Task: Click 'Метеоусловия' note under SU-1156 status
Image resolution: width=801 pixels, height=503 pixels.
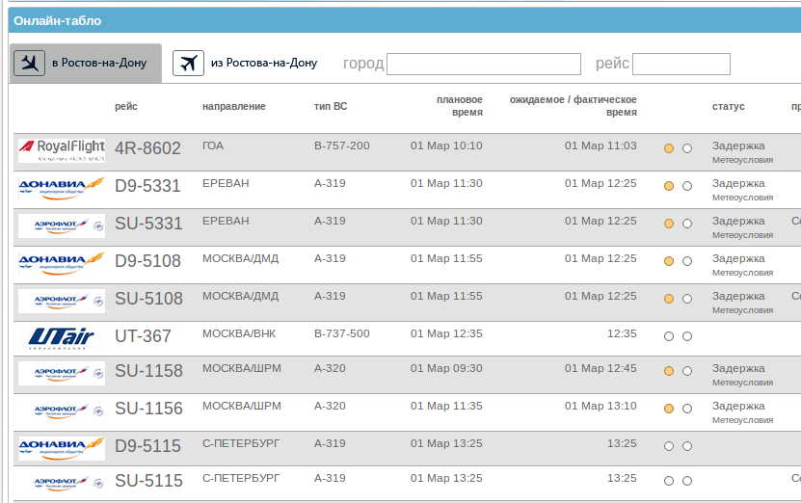Action: pyautogui.click(x=743, y=420)
